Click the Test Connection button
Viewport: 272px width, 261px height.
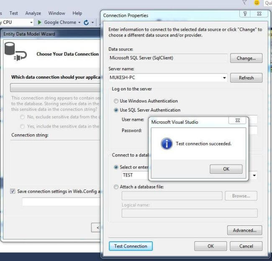point(131,246)
